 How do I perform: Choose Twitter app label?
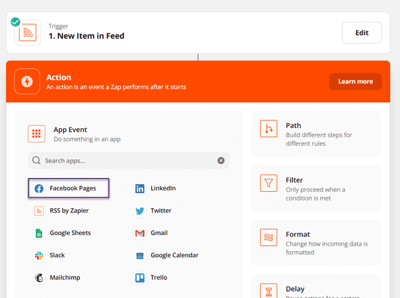click(161, 210)
